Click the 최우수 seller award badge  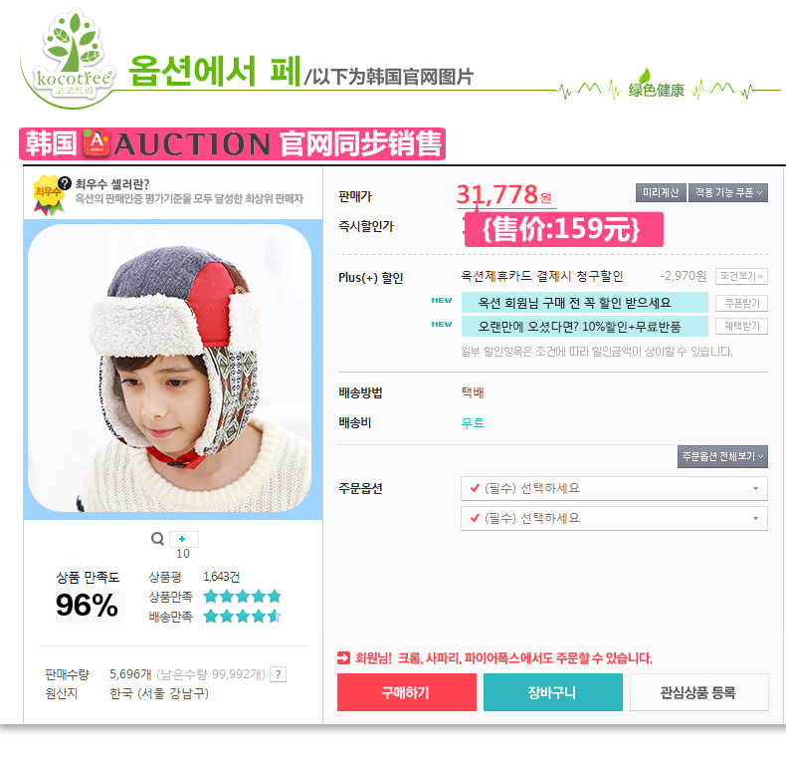48,195
